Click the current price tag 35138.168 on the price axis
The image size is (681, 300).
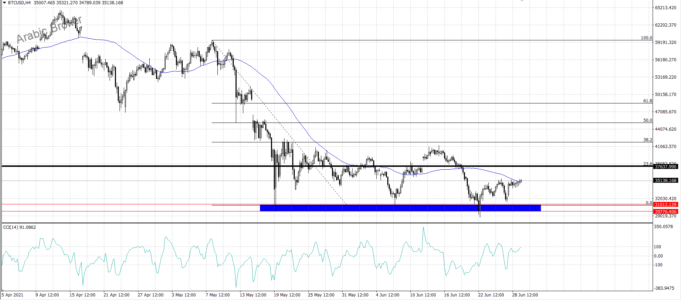point(665,180)
